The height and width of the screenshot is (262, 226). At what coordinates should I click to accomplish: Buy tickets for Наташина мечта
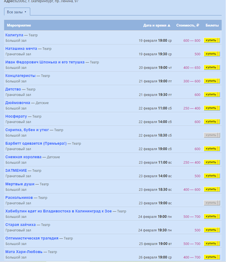212,54
